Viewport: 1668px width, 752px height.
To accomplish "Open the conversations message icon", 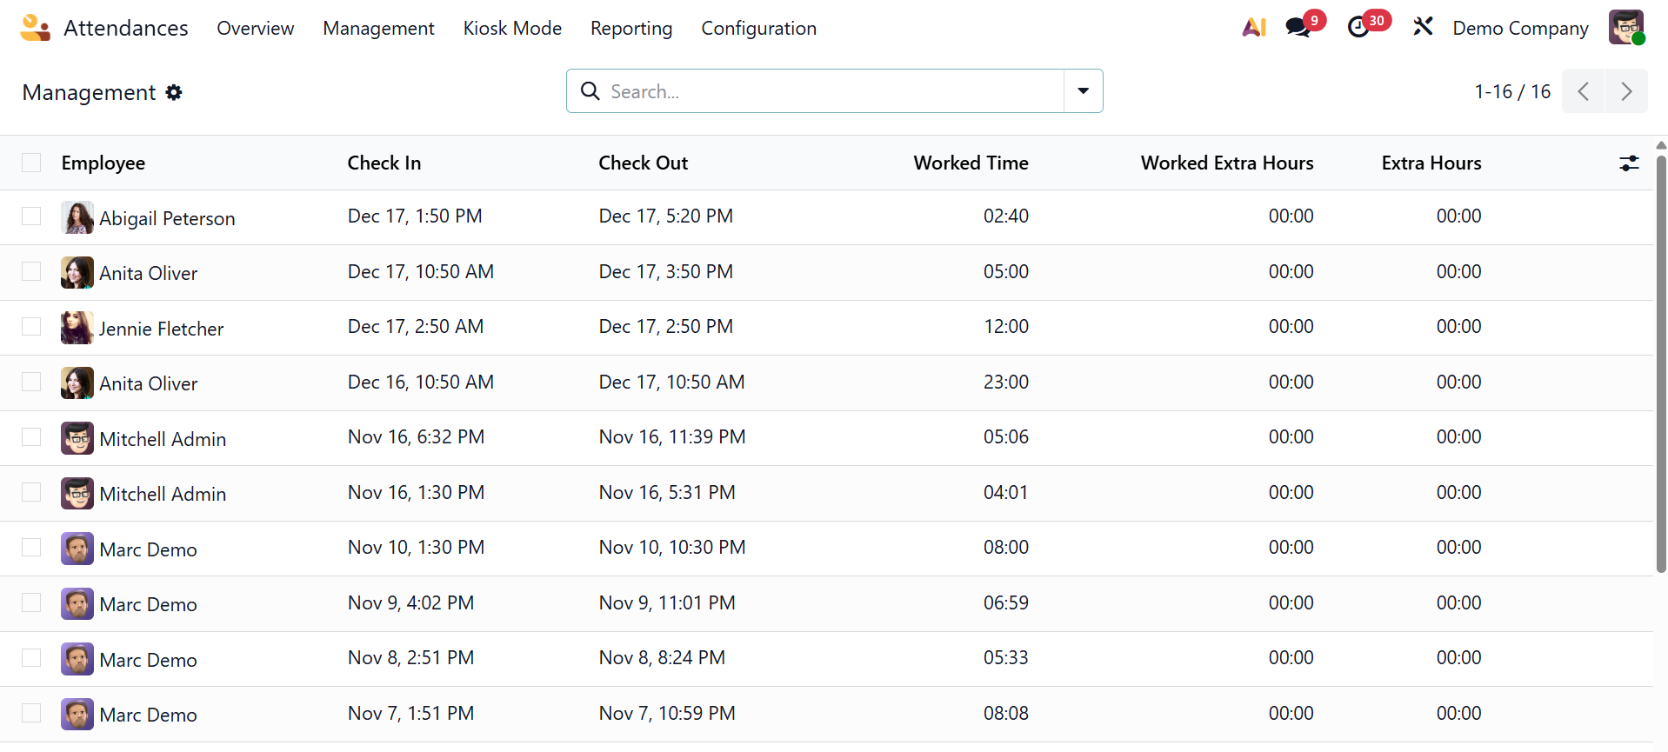I will (x=1298, y=28).
